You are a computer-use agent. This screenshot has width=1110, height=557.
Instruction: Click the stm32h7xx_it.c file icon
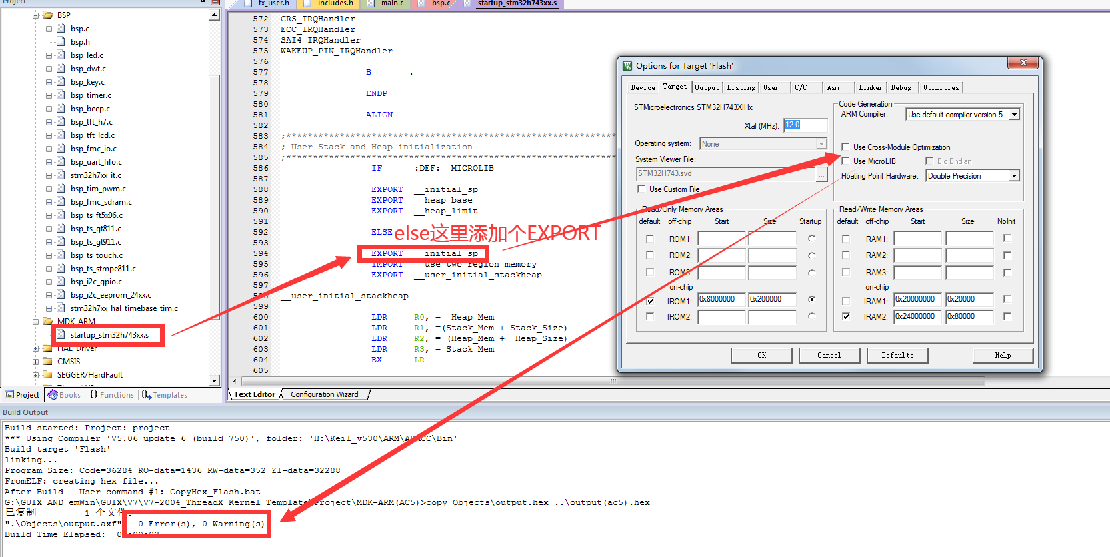[x=61, y=175]
